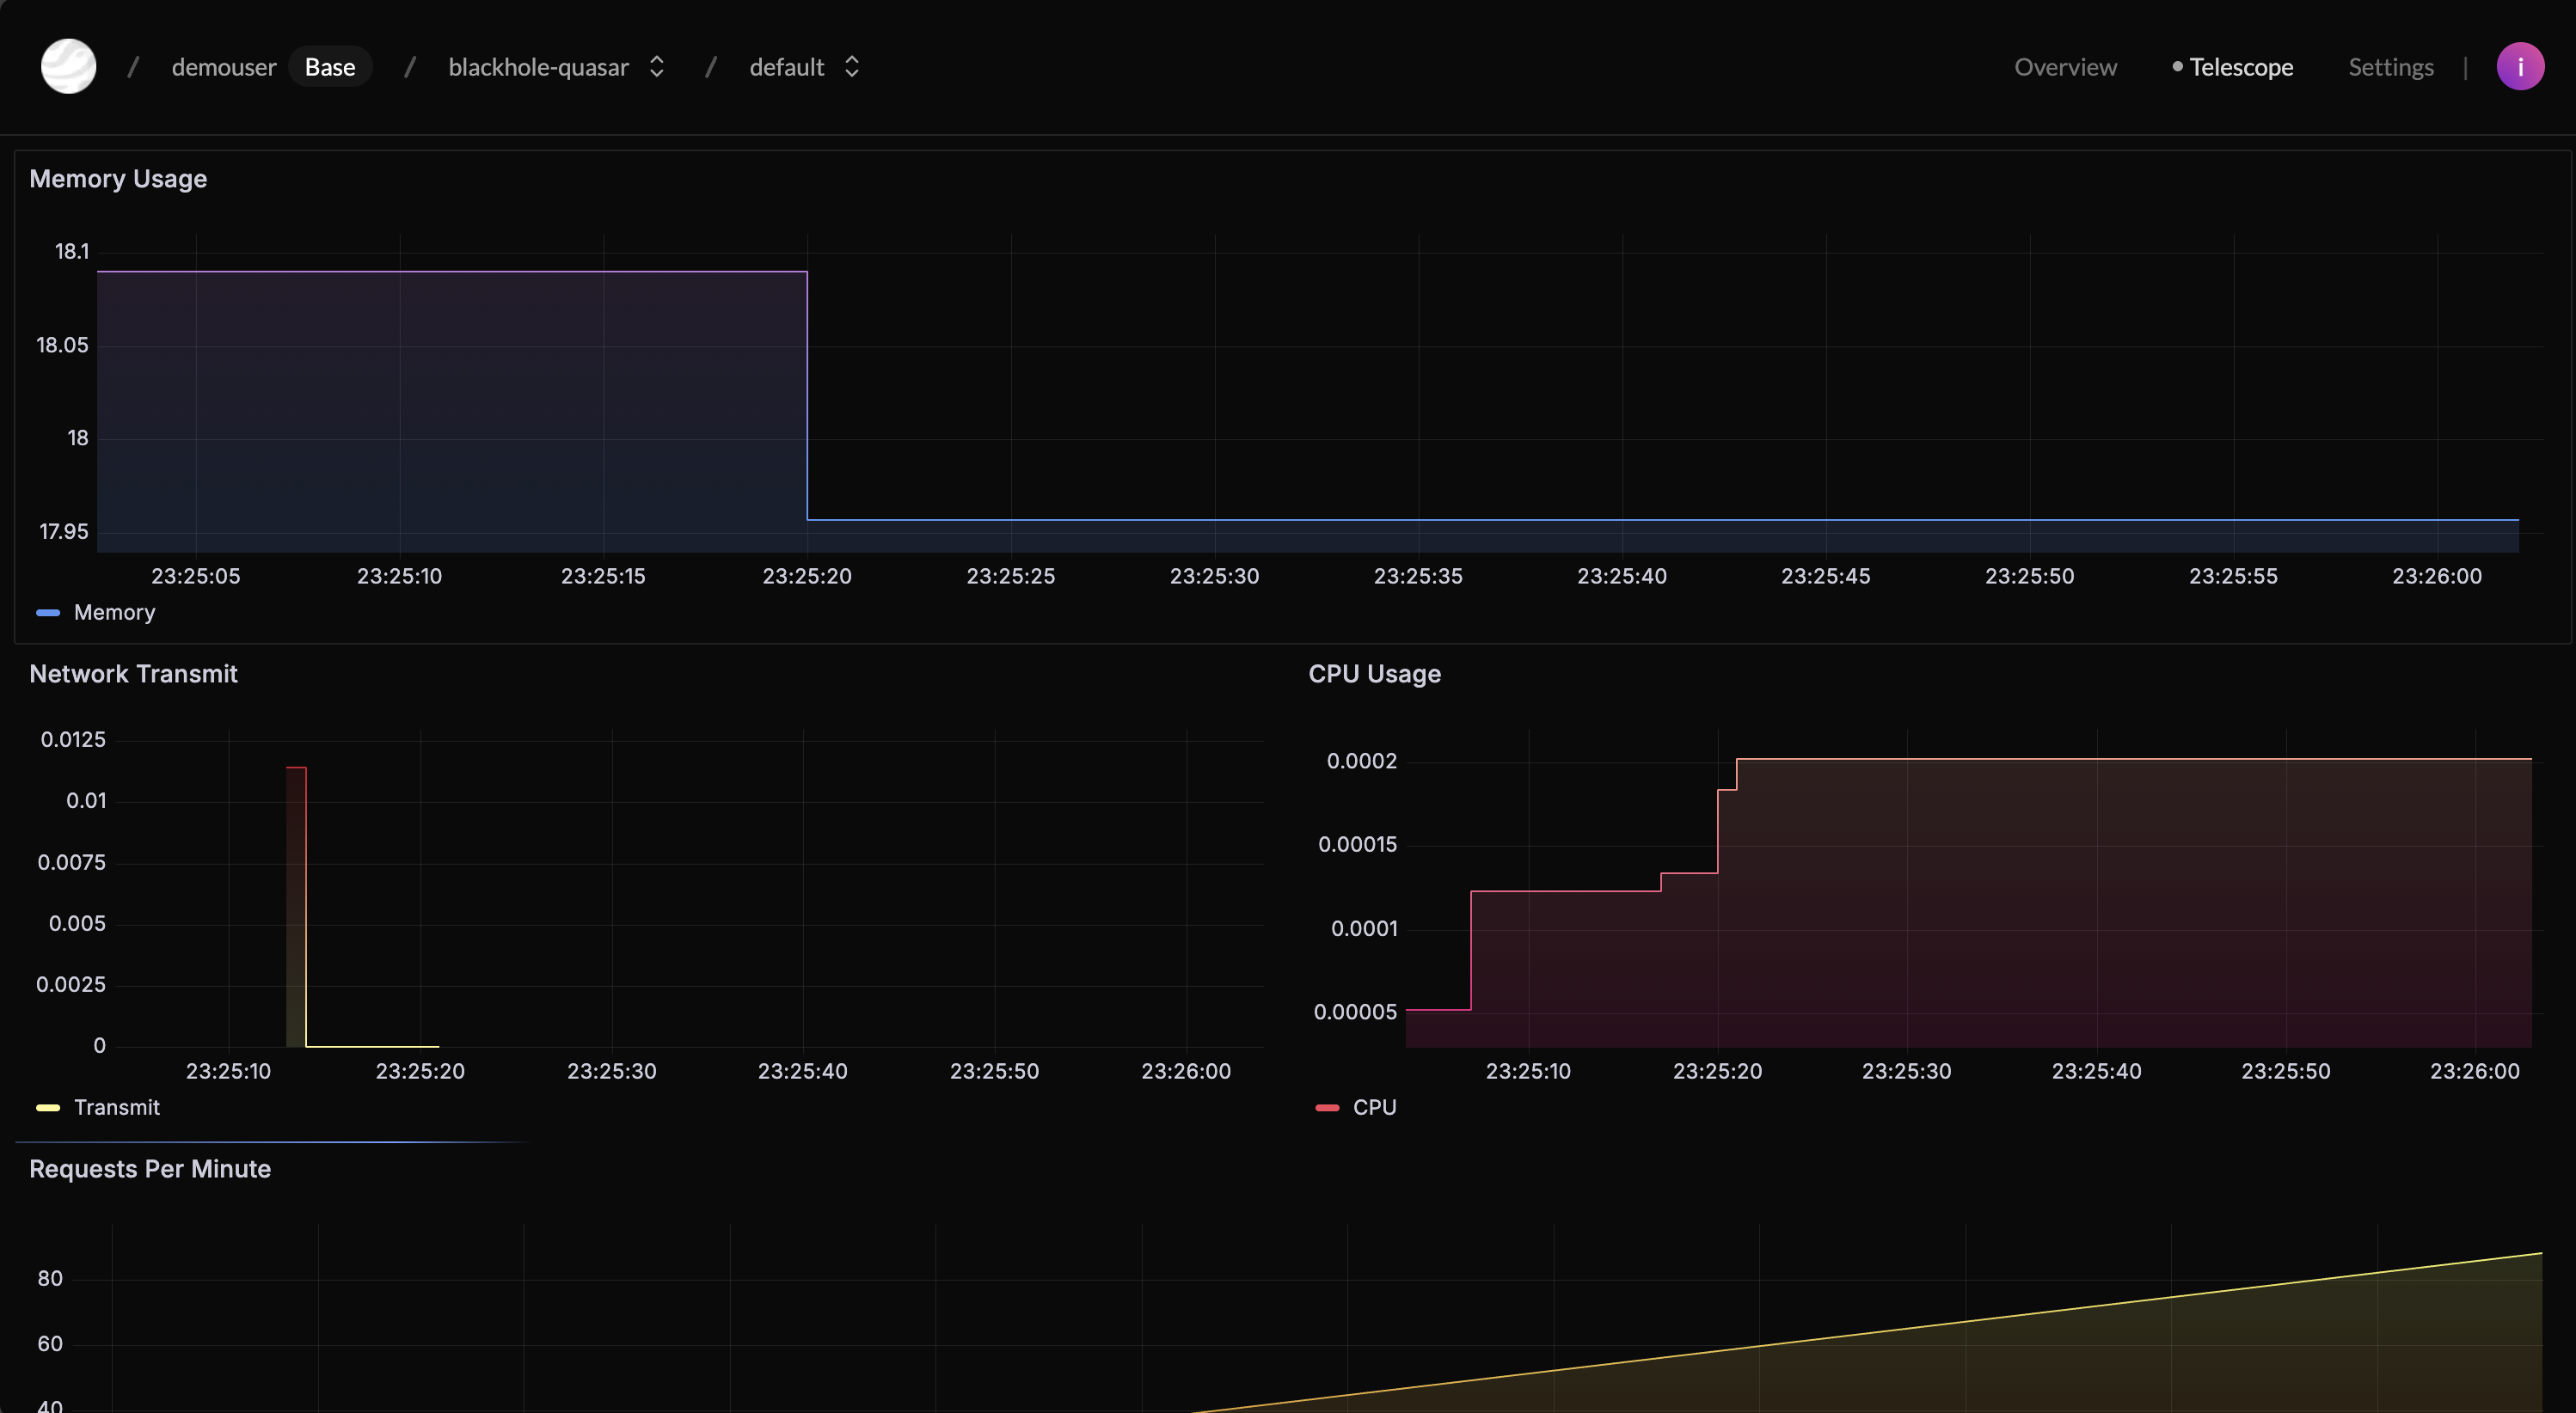
Task: Click the Base plan badge
Action: [330, 67]
